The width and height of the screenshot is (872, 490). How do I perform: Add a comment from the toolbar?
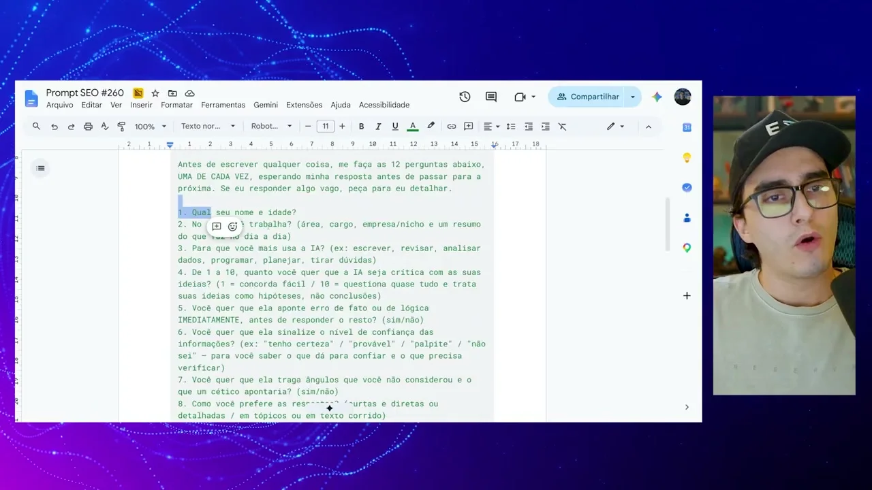[x=469, y=127]
